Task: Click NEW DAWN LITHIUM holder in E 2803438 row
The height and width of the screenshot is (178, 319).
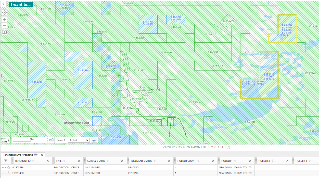Action: (235, 173)
